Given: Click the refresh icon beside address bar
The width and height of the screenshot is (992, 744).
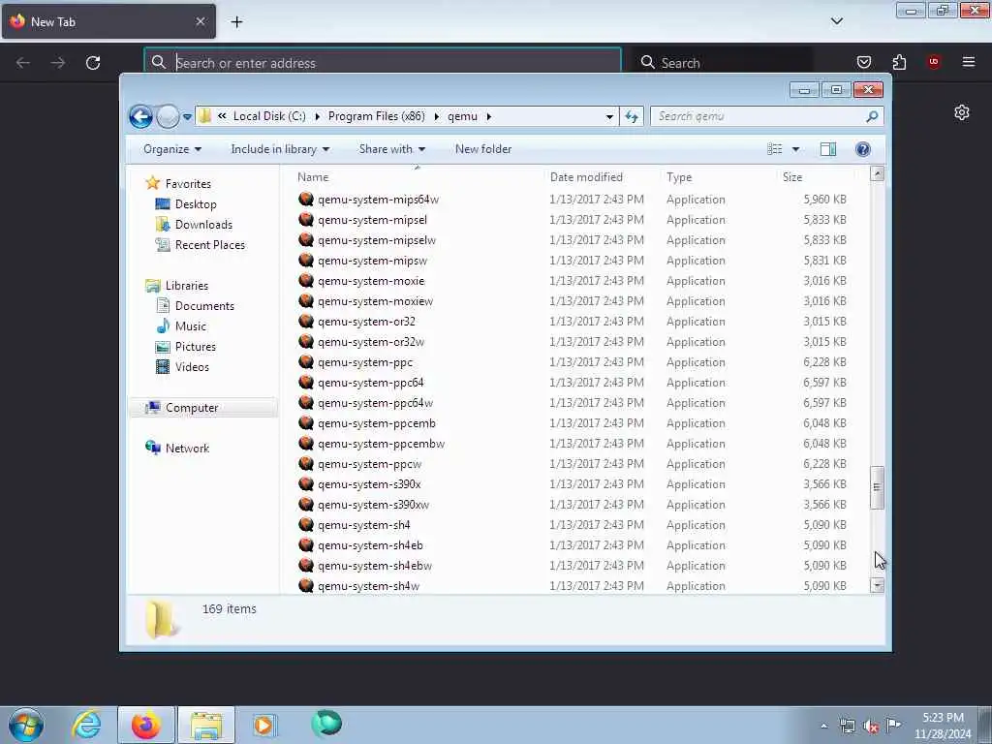Looking at the screenshot, I should point(632,116).
